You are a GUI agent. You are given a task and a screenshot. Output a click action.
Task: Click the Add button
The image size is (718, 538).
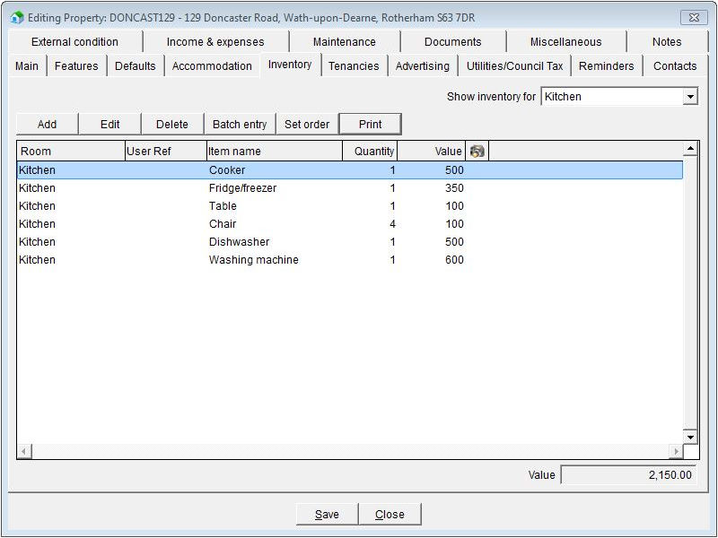(48, 124)
